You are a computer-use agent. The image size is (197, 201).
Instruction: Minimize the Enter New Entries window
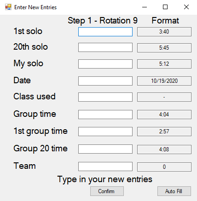[x=145, y=7]
